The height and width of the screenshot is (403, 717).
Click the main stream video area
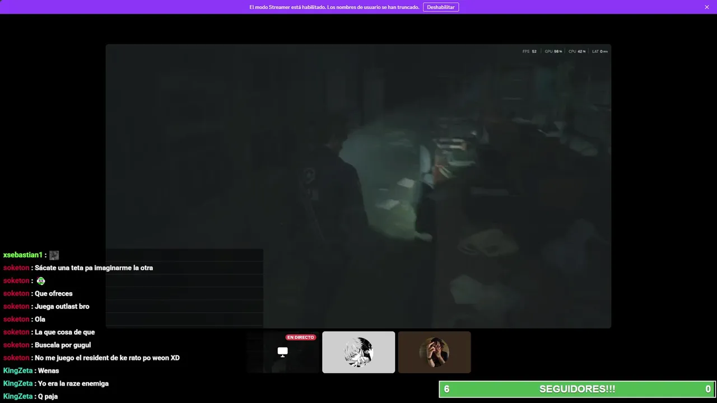358,186
